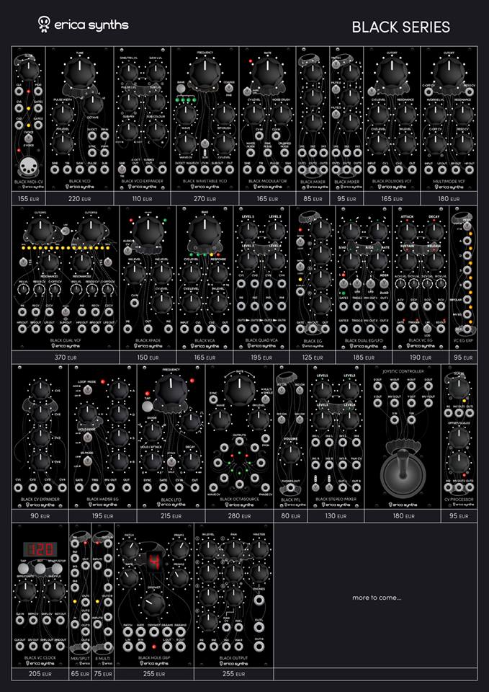
Task: Click the 120 BPM display on VC Clock
Action: [40, 549]
